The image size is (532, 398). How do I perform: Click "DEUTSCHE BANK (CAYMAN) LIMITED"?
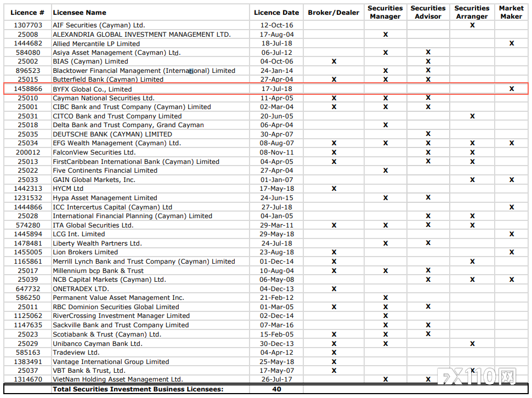tap(112, 134)
